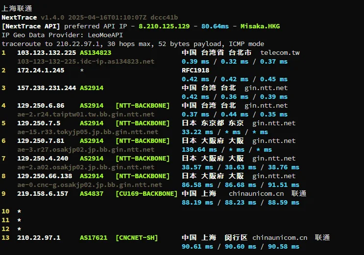
Task: Click the telecom.tw domain
Action: pos(280,53)
